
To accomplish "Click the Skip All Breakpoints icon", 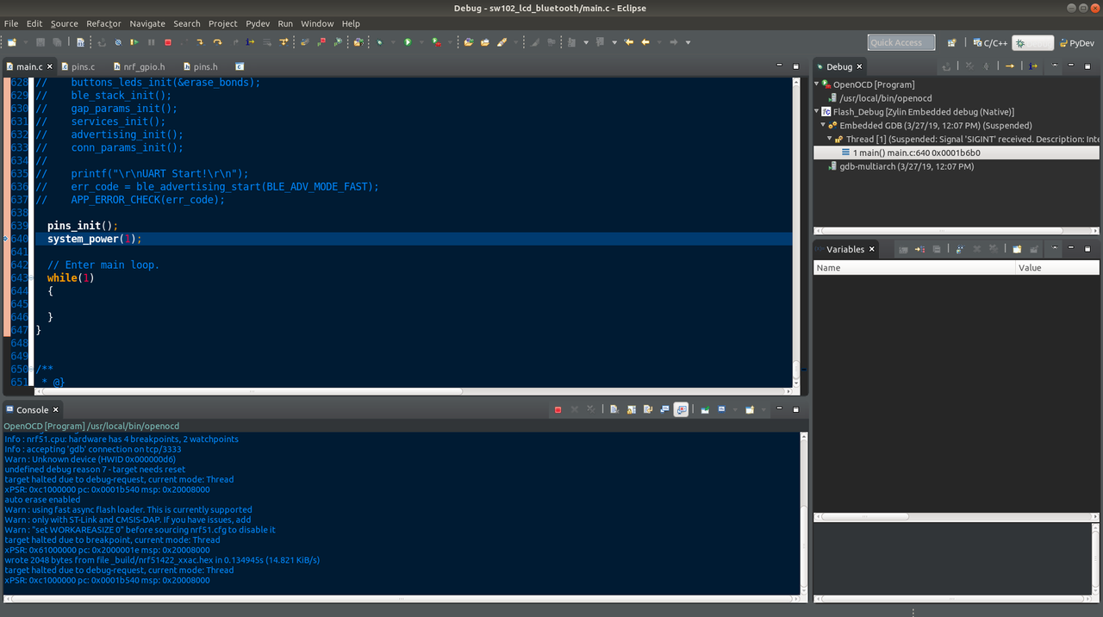I will tap(118, 42).
